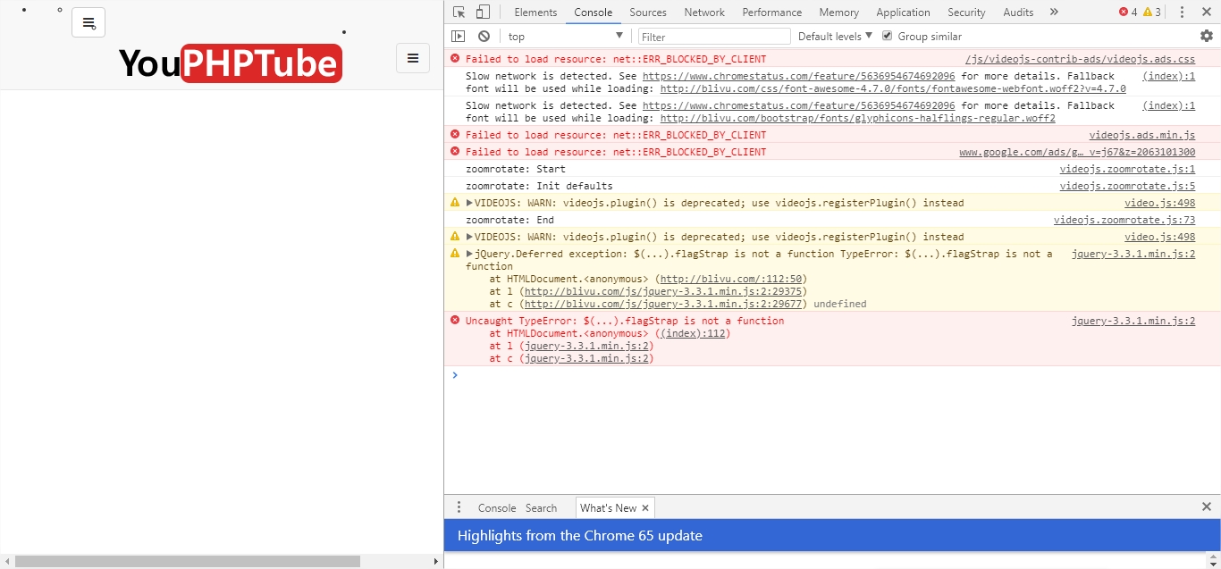Open the Memory tab
Image resolution: width=1221 pixels, height=569 pixels.
pyautogui.click(x=838, y=13)
